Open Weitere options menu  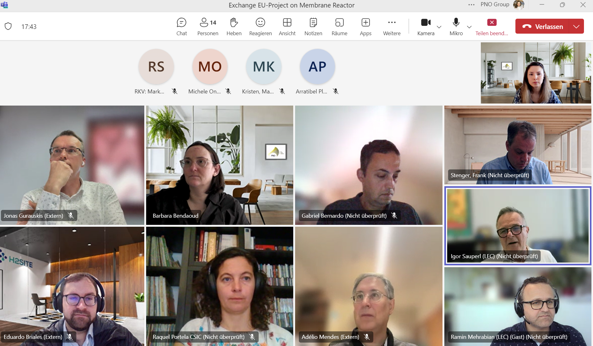(392, 27)
